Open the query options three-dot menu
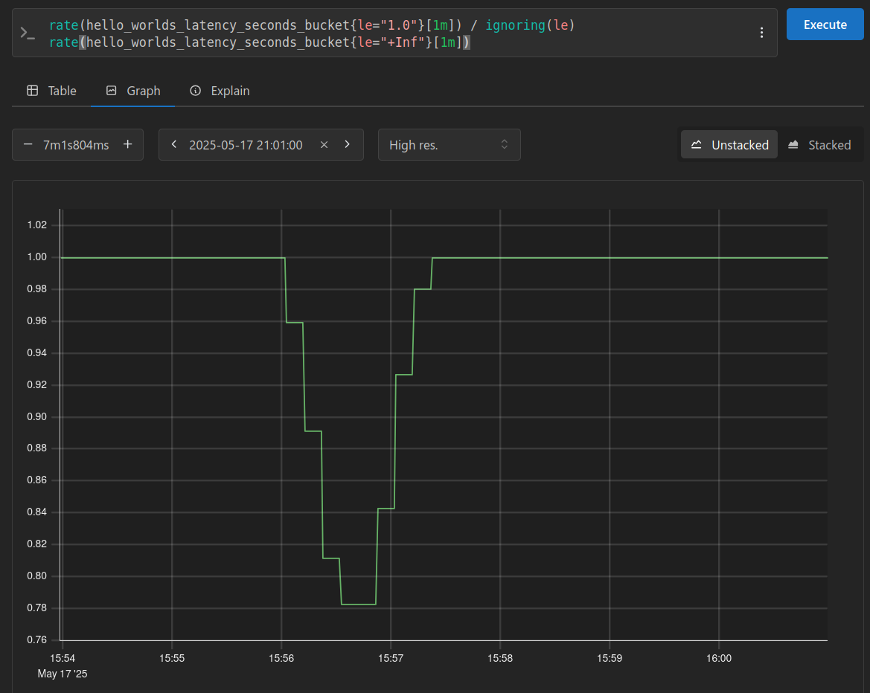This screenshot has width=870, height=693. click(761, 33)
